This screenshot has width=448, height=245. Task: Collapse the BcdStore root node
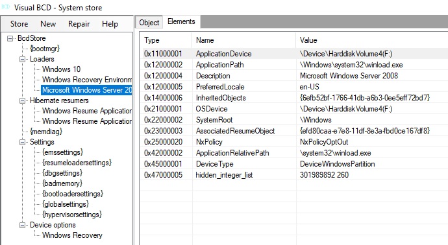[x=10, y=38]
